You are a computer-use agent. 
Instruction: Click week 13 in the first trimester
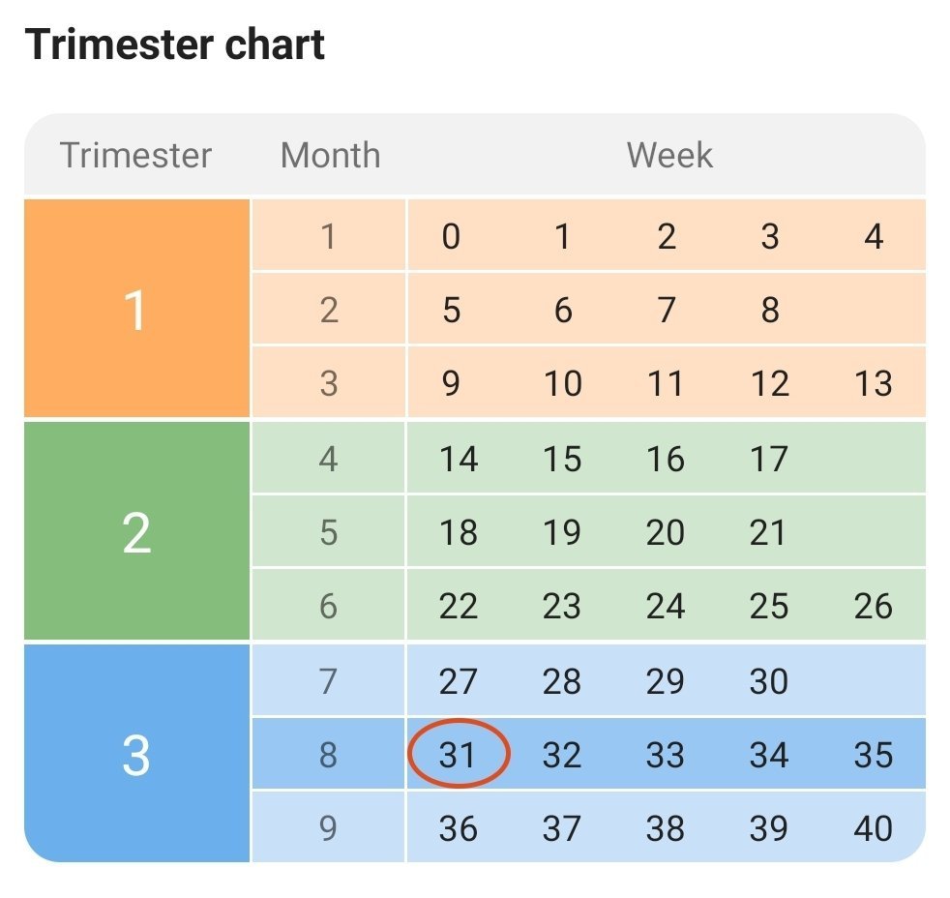(873, 384)
